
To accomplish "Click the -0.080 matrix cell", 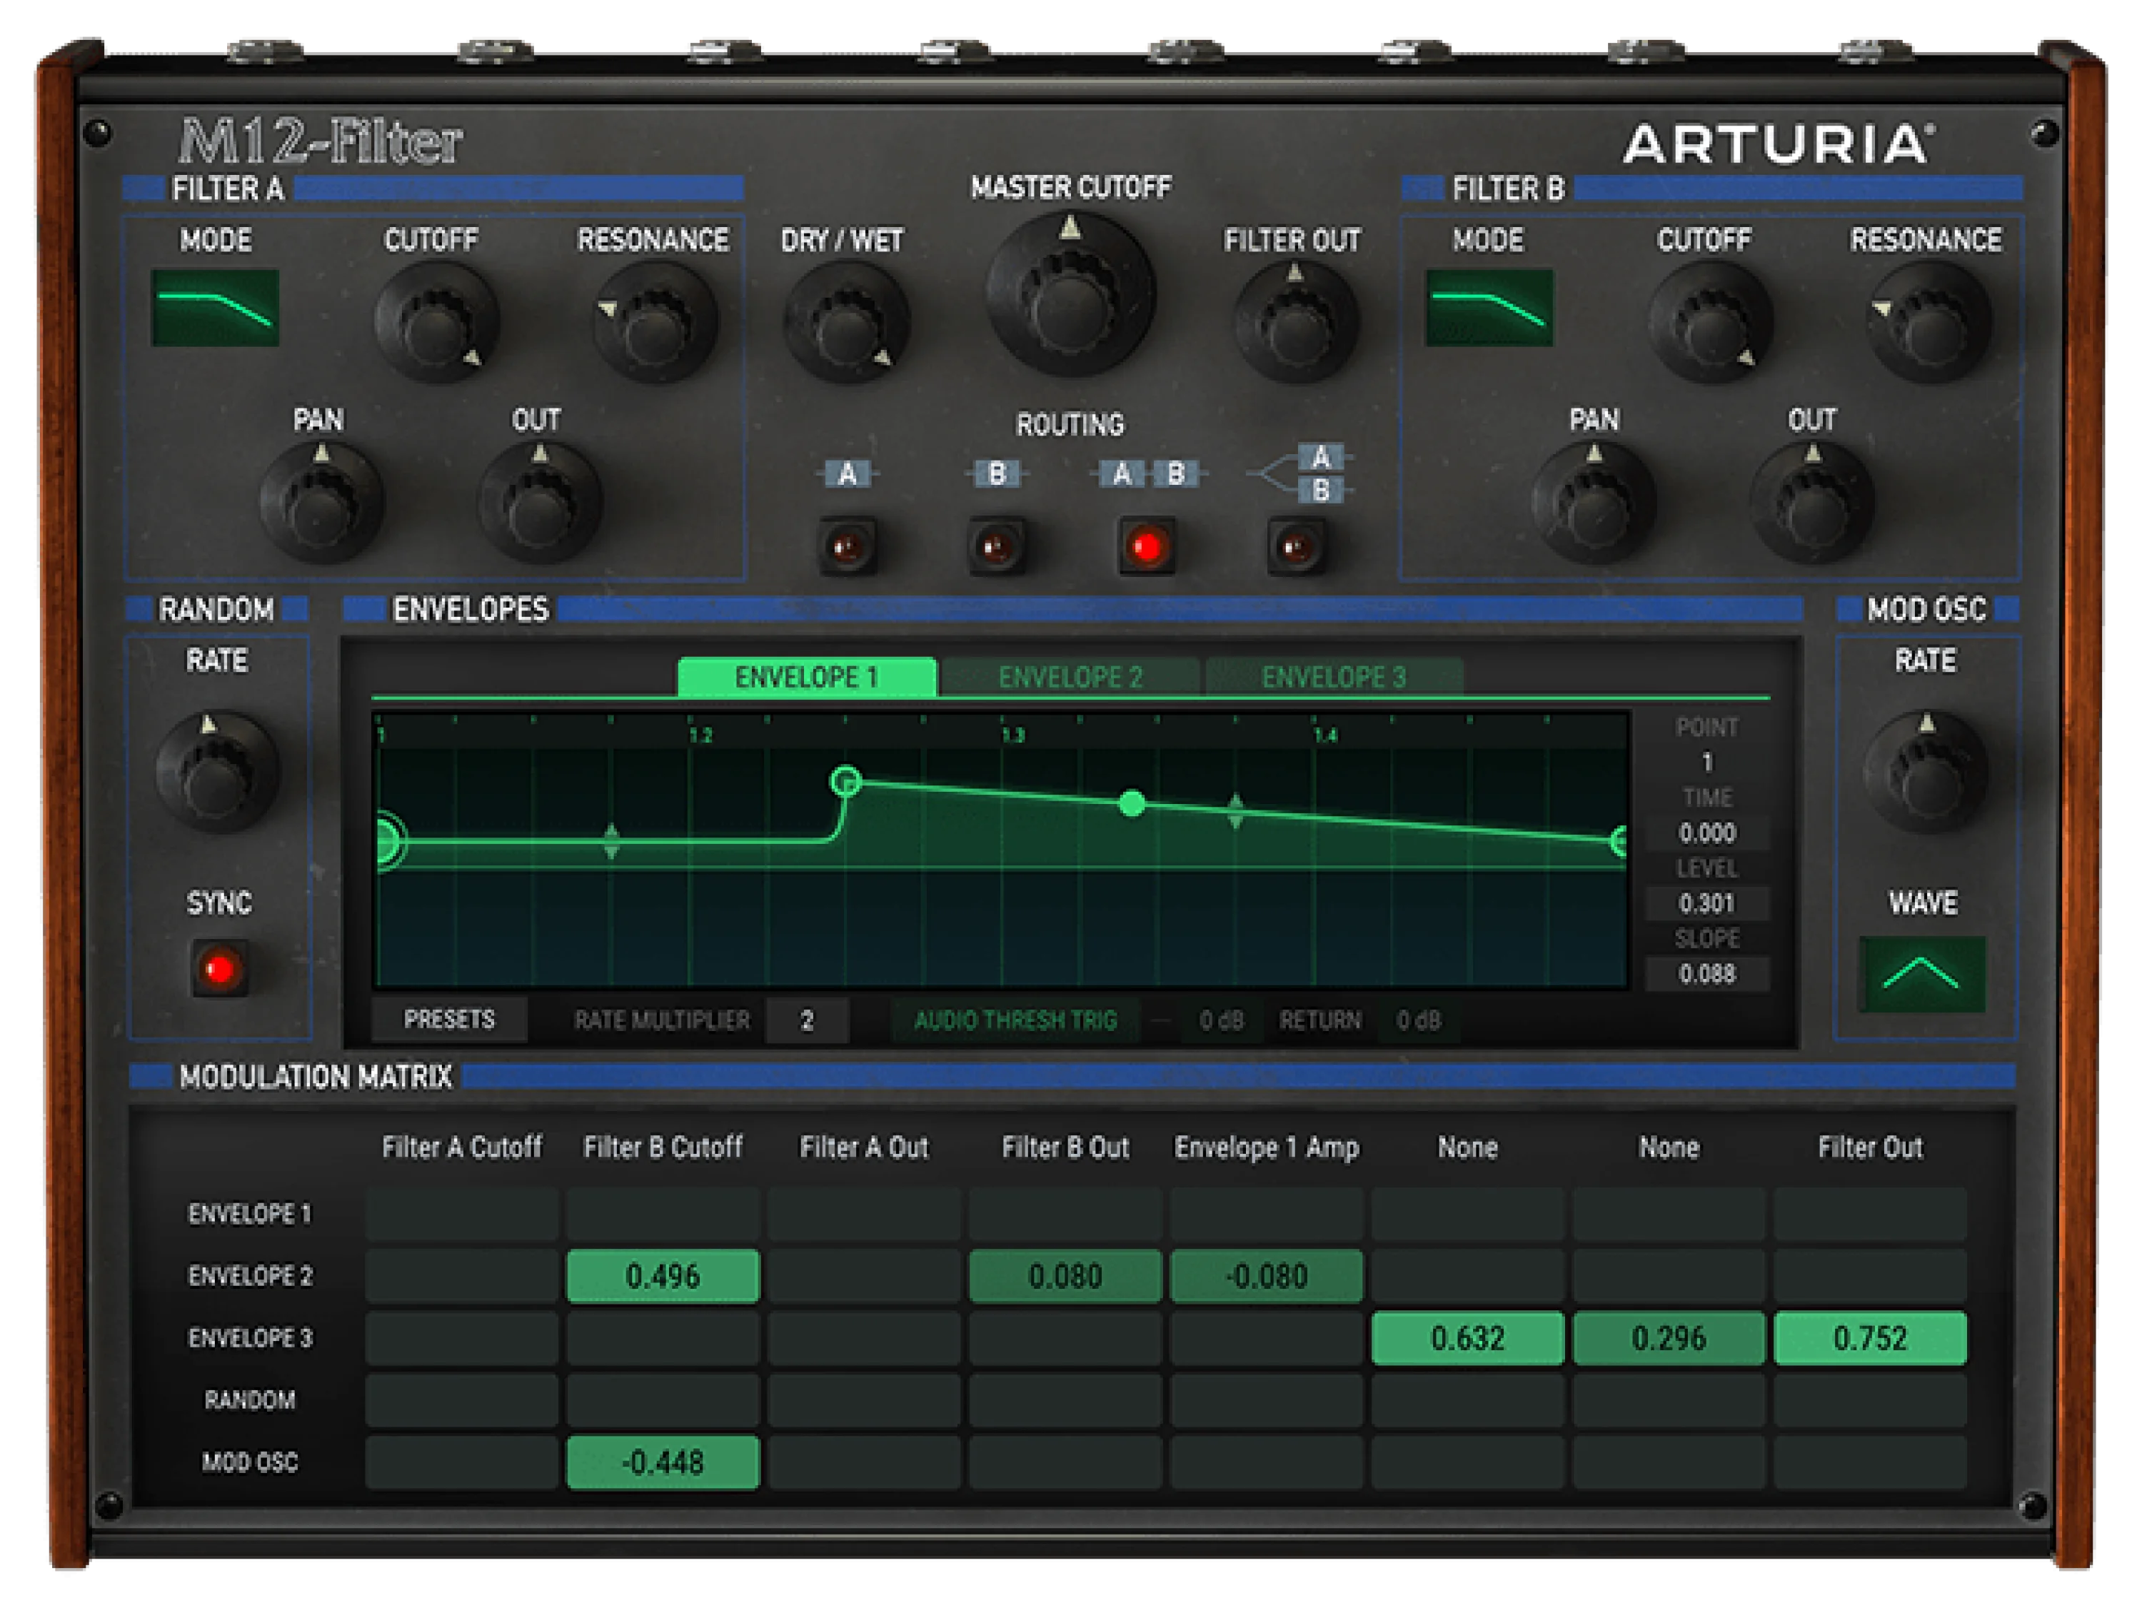I will tap(1267, 1276).
